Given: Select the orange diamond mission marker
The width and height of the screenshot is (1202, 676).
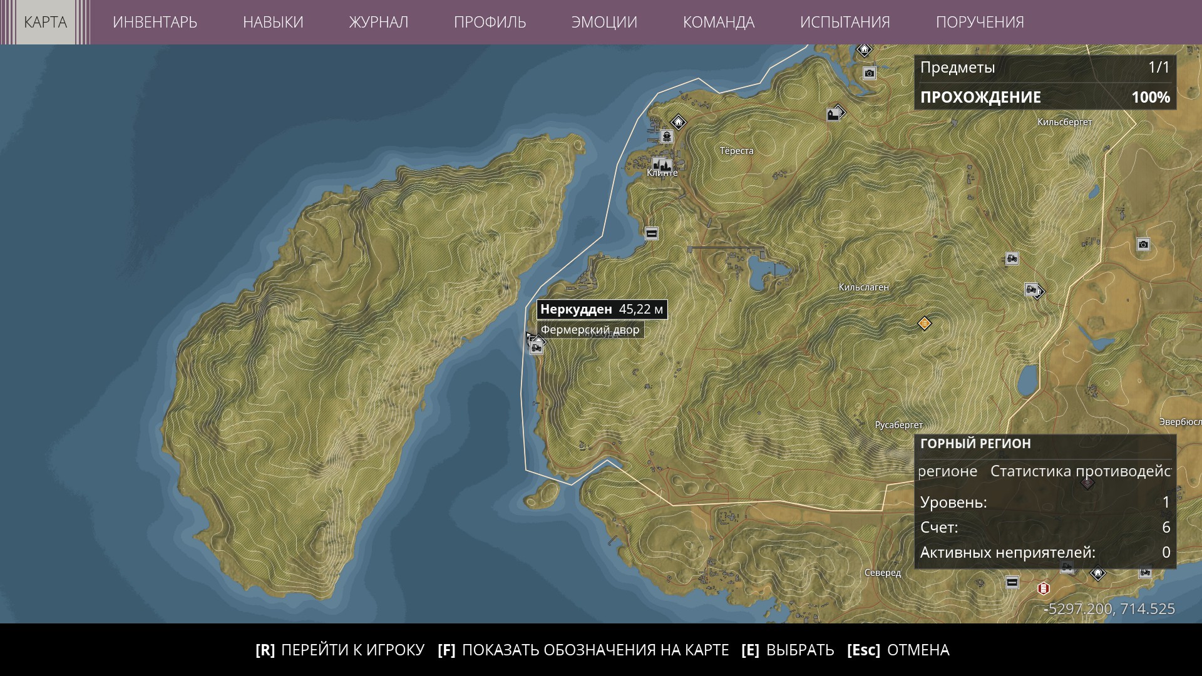Looking at the screenshot, I should click(924, 323).
